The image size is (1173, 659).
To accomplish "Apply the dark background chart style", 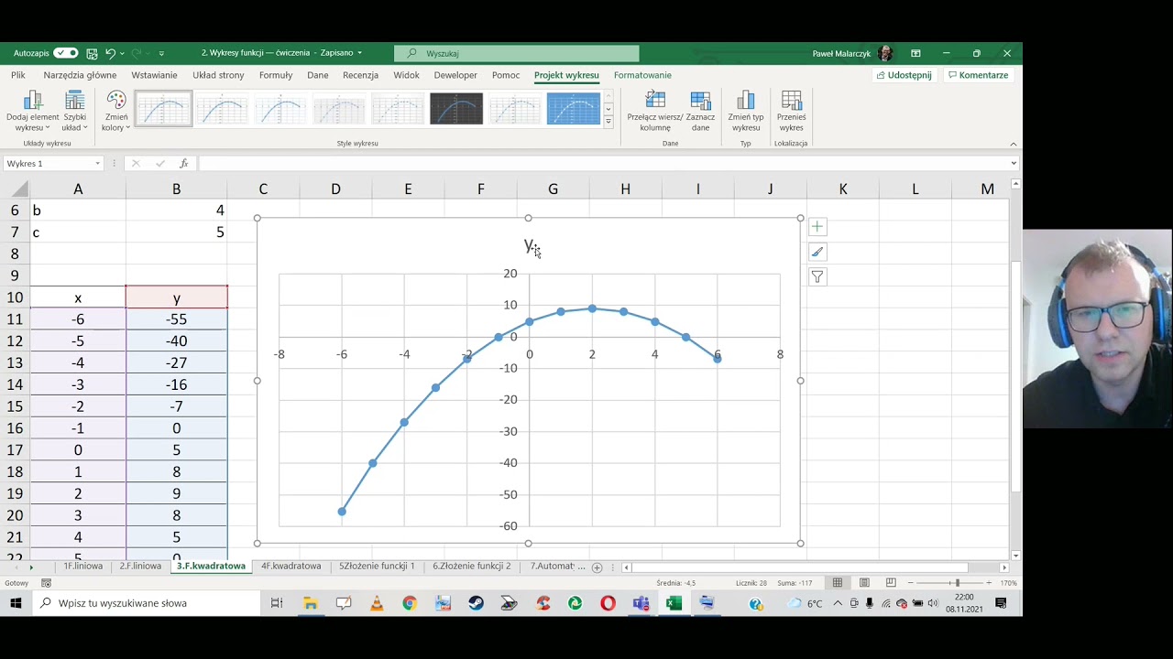I will (x=456, y=109).
